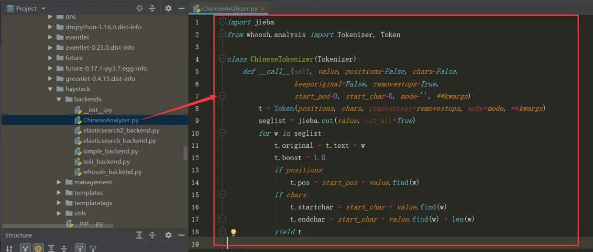This screenshot has width=593, height=252.
Task: Select __init__.py under backends
Action: click(98, 110)
